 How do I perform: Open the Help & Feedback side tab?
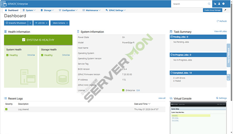[229, 55]
